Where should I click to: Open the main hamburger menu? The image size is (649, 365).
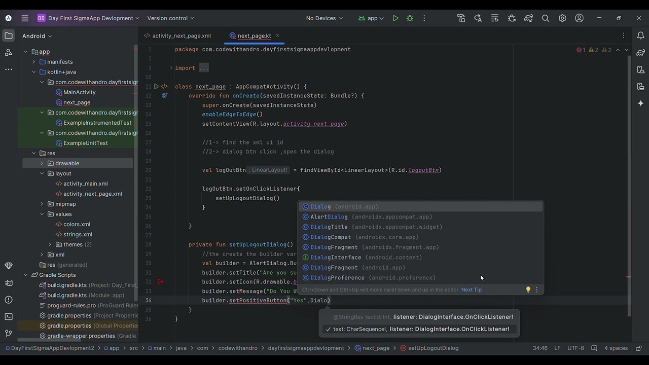pyautogui.click(x=25, y=18)
